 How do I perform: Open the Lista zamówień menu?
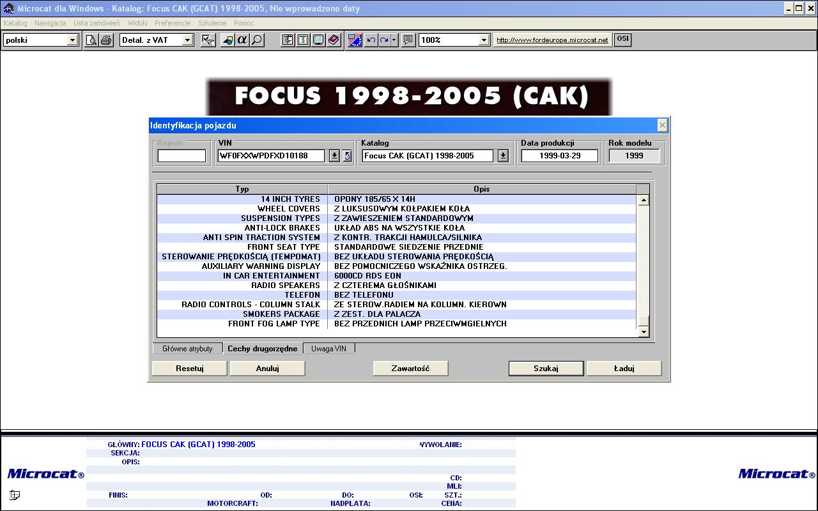[96, 23]
